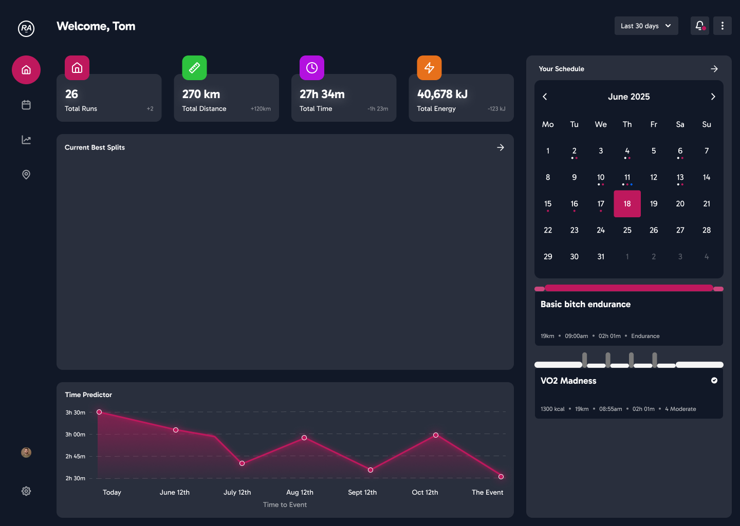Select June 18 in the calendar

[x=627, y=204]
